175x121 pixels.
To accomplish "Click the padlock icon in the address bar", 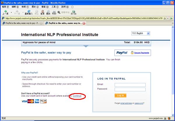I will [x=164, y=19].
